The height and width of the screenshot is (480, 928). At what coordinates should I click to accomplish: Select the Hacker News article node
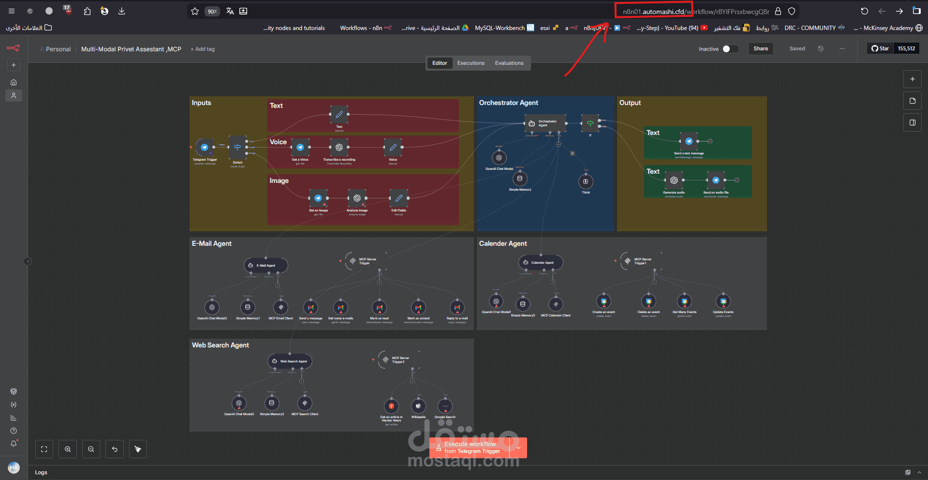pyautogui.click(x=391, y=406)
